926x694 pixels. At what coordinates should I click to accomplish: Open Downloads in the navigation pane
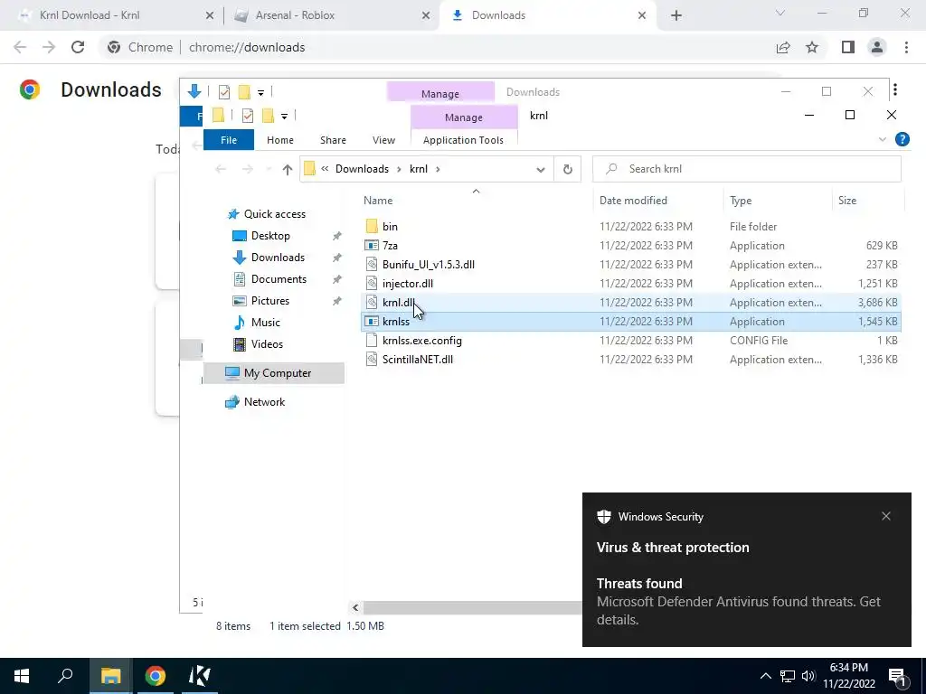click(x=278, y=258)
